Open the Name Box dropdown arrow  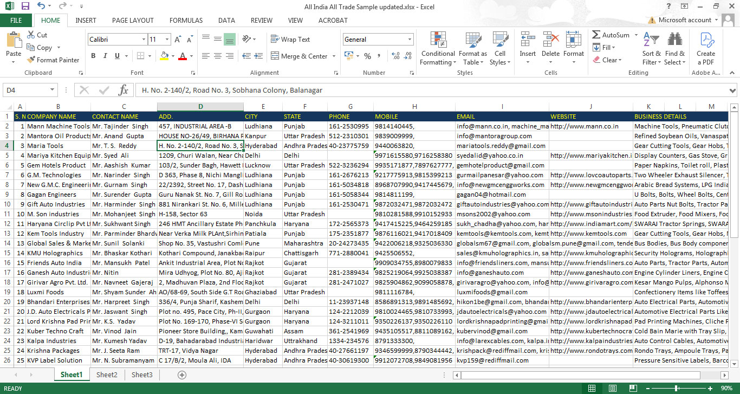coord(53,91)
